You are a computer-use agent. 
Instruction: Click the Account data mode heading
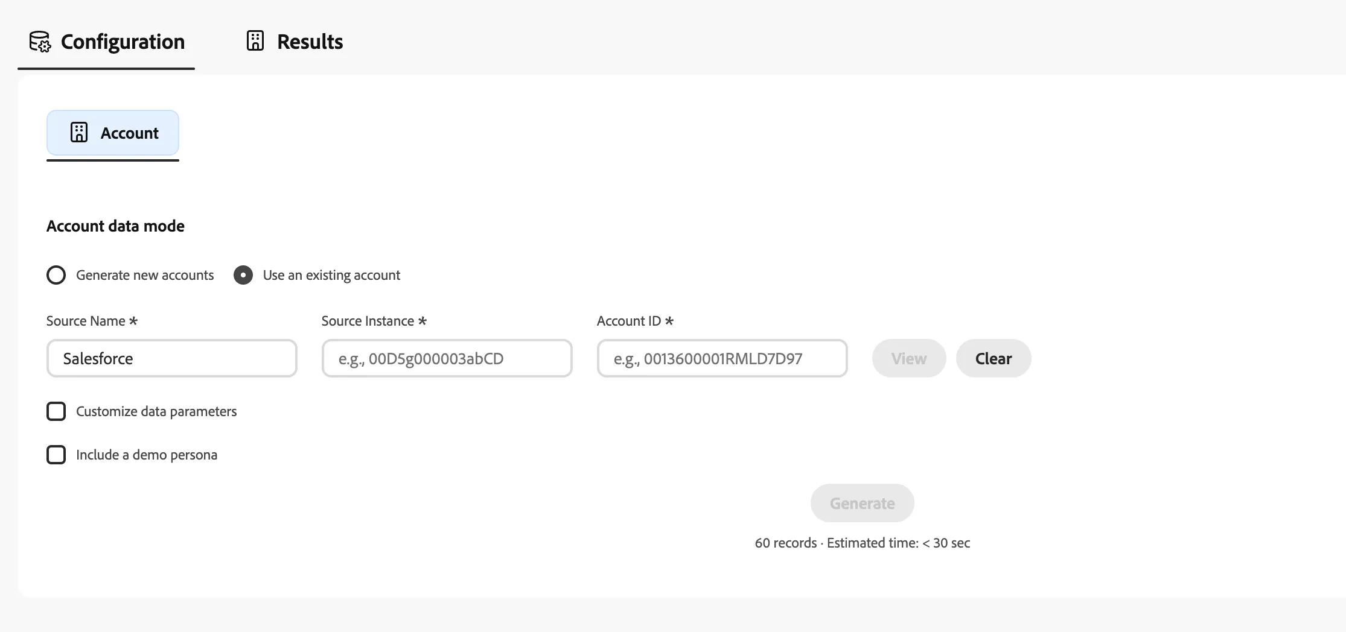tap(115, 226)
